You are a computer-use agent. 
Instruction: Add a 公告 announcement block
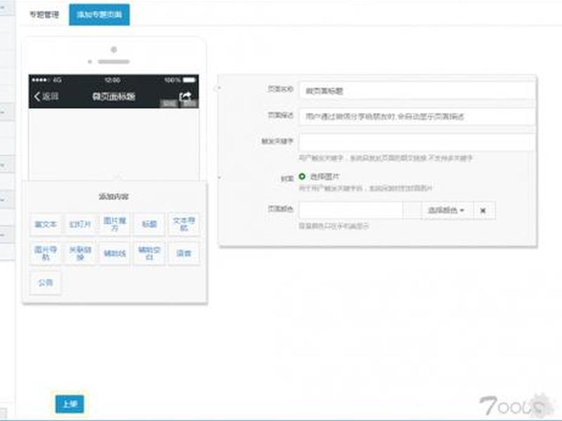pyautogui.click(x=46, y=283)
